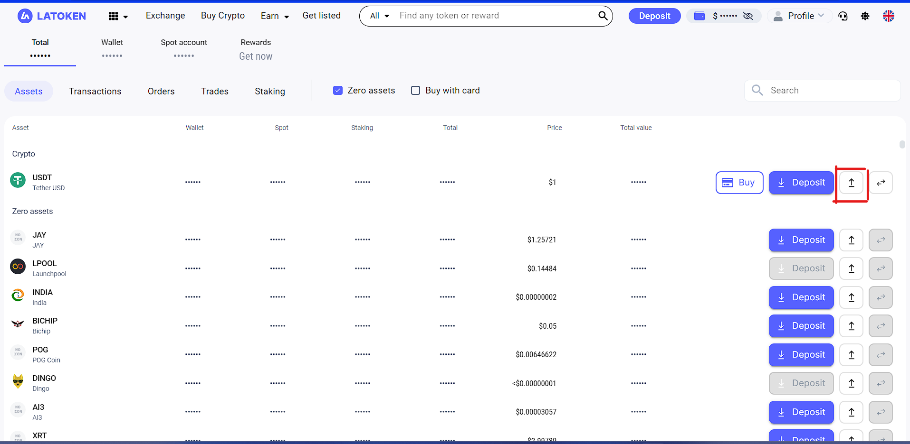Open the Earn dropdown menu

(275, 16)
